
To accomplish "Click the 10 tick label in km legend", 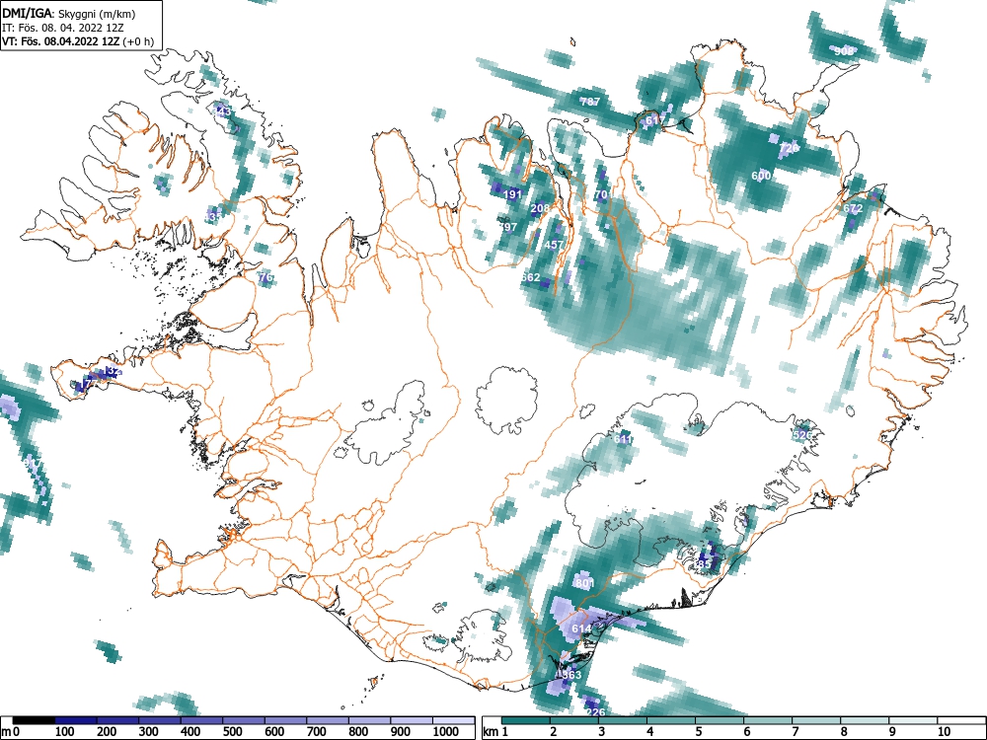I will coord(943,732).
